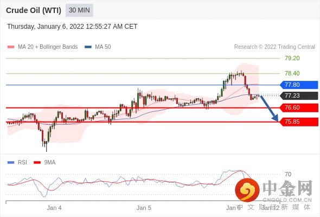320x217 pixels.
Task: Click the 79.20 resistance level label
Action: coord(292,58)
